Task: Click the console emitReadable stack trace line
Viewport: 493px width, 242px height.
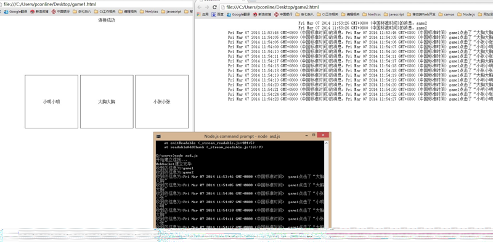Action: click(209, 143)
